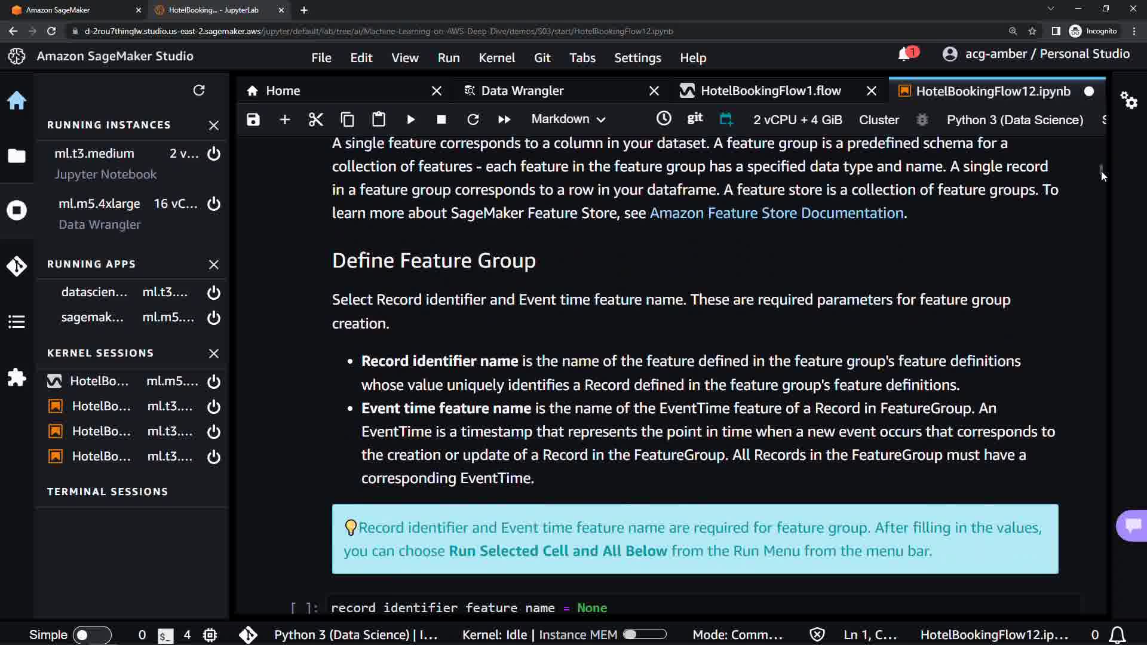Open the Extensions puzzle piece sidebar icon
The image size is (1147, 645).
tap(17, 377)
